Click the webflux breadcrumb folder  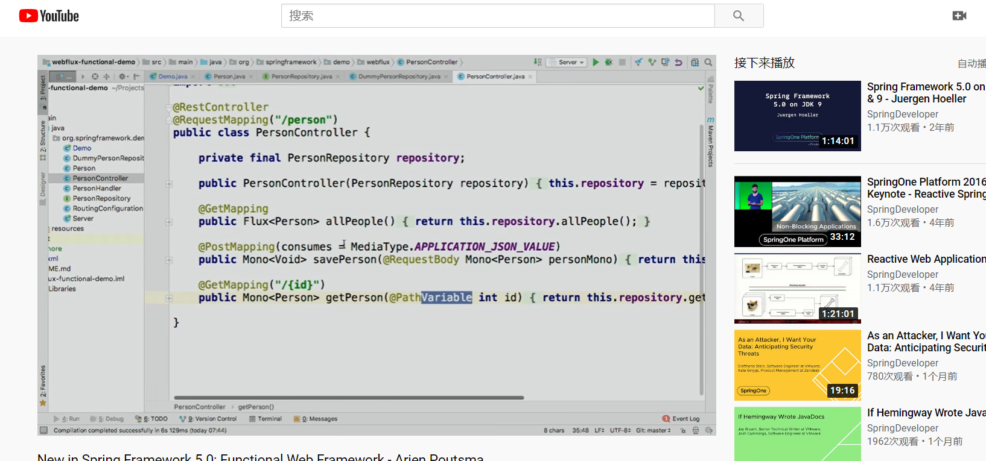click(x=374, y=62)
